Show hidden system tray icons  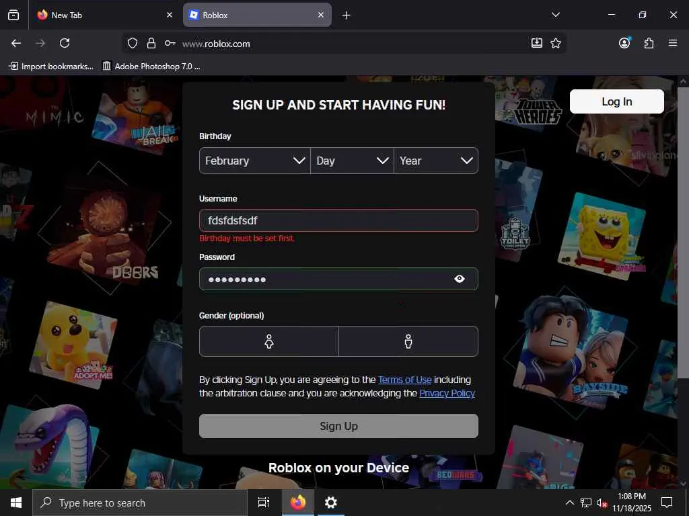569,503
